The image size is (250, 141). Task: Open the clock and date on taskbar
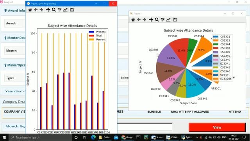point(234,137)
